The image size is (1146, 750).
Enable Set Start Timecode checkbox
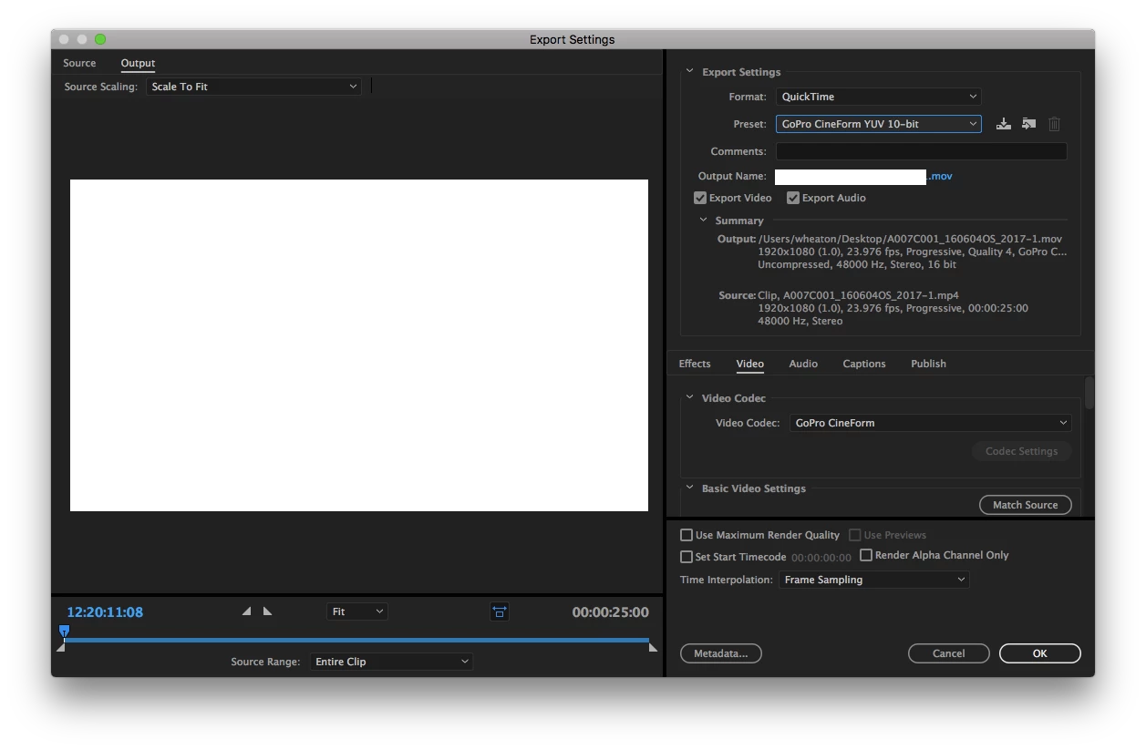(687, 557)
